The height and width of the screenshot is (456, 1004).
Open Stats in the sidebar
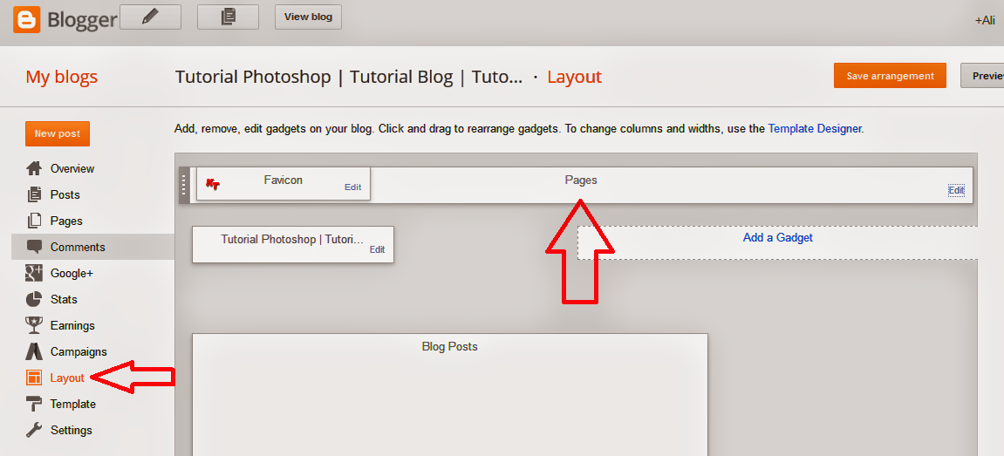[x=64, y=300]
